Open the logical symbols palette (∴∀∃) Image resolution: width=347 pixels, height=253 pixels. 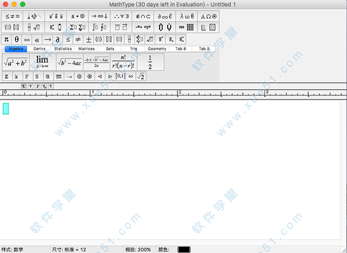coord(121,16)
